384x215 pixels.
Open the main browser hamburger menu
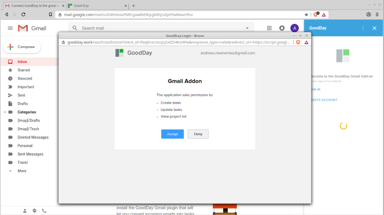[x=377, y=15]
